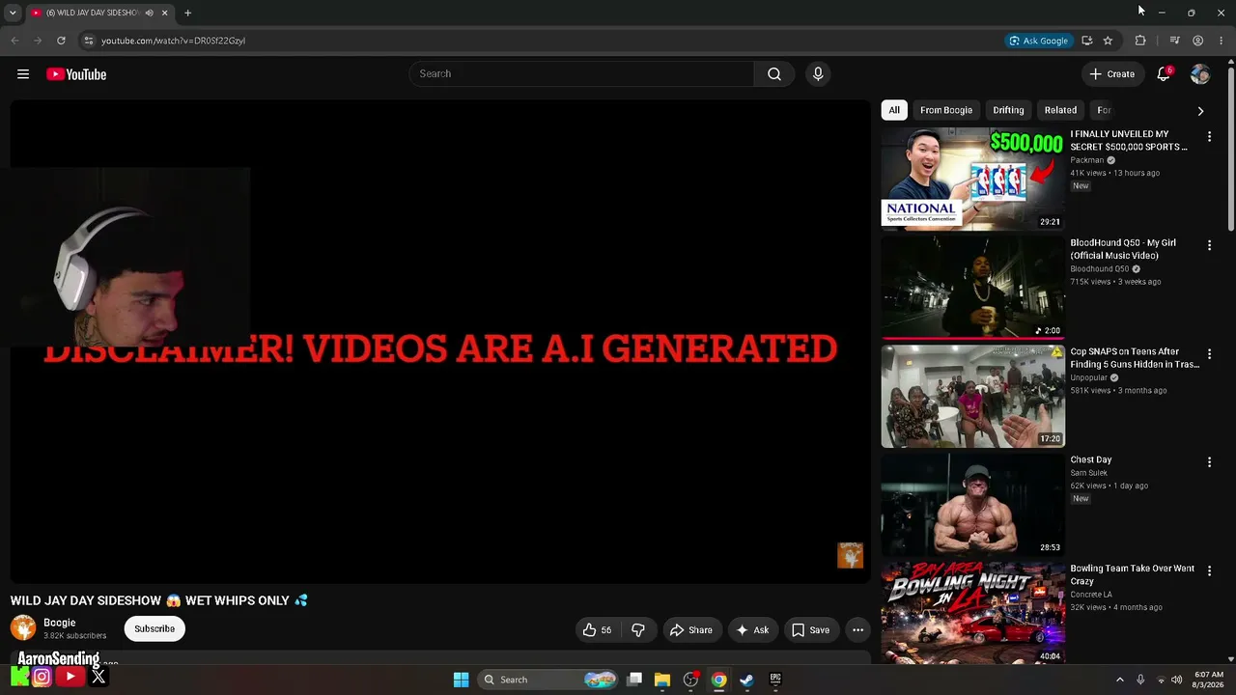Screen dimensions: 1236x695
Task: Open 'Cop SNAPS on Teens After' video title
Action: 1135,358
